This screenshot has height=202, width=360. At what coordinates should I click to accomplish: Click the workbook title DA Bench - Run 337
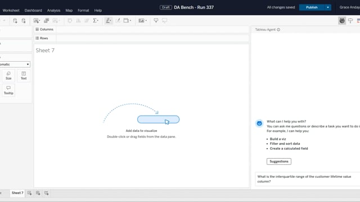click(193, 7)
